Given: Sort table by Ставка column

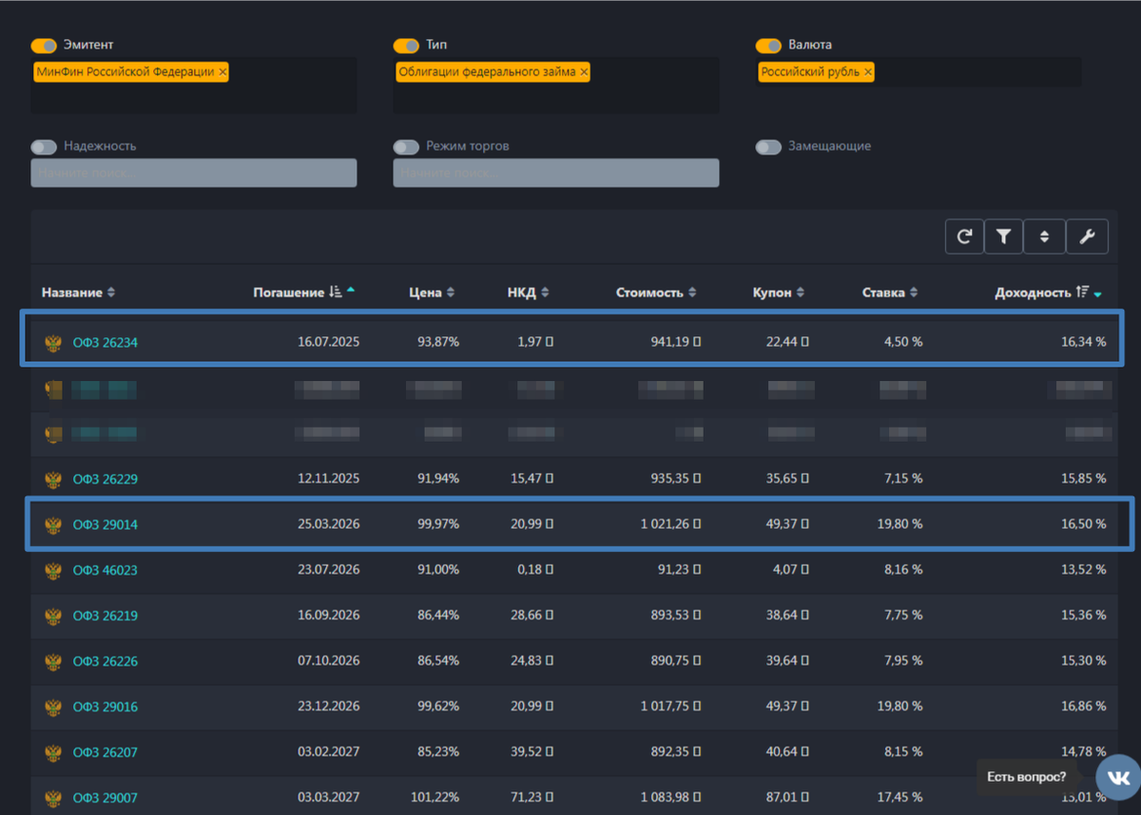Looking at the screenshot, I should point(891,293).
